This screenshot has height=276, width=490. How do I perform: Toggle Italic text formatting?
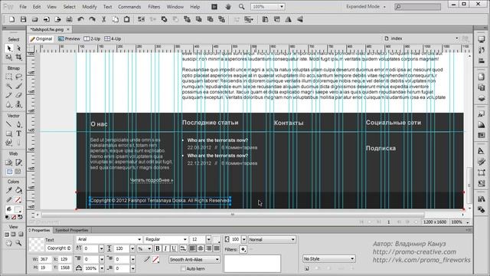click(x=165, y=248)
